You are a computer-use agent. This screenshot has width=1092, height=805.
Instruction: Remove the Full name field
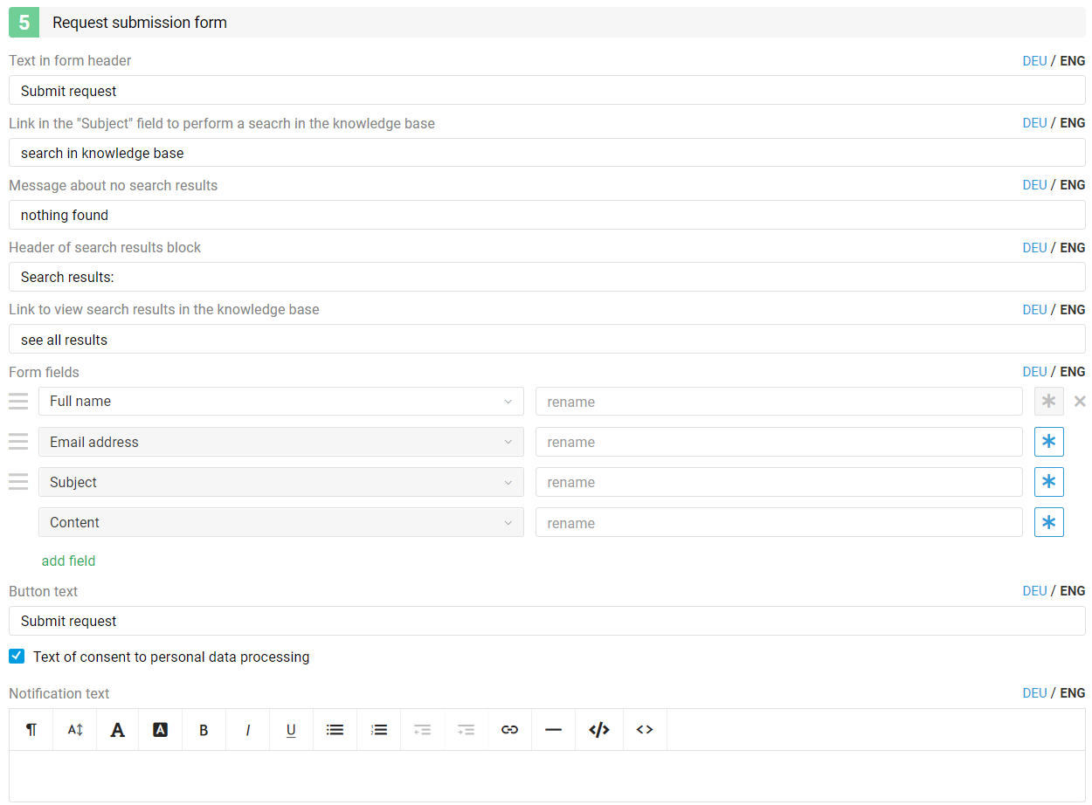[x=1080, y=402]
